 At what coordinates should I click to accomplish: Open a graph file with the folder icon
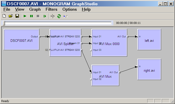[10, 16]
